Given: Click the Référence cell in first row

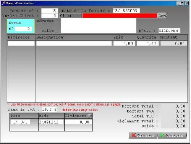Looking at the screenshot, I should point(21,43).
